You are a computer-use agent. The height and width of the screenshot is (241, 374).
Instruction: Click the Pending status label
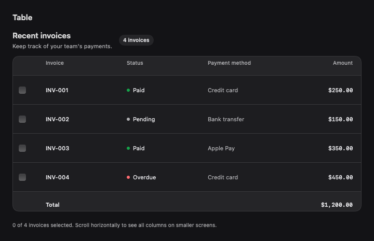coord(141,119)
